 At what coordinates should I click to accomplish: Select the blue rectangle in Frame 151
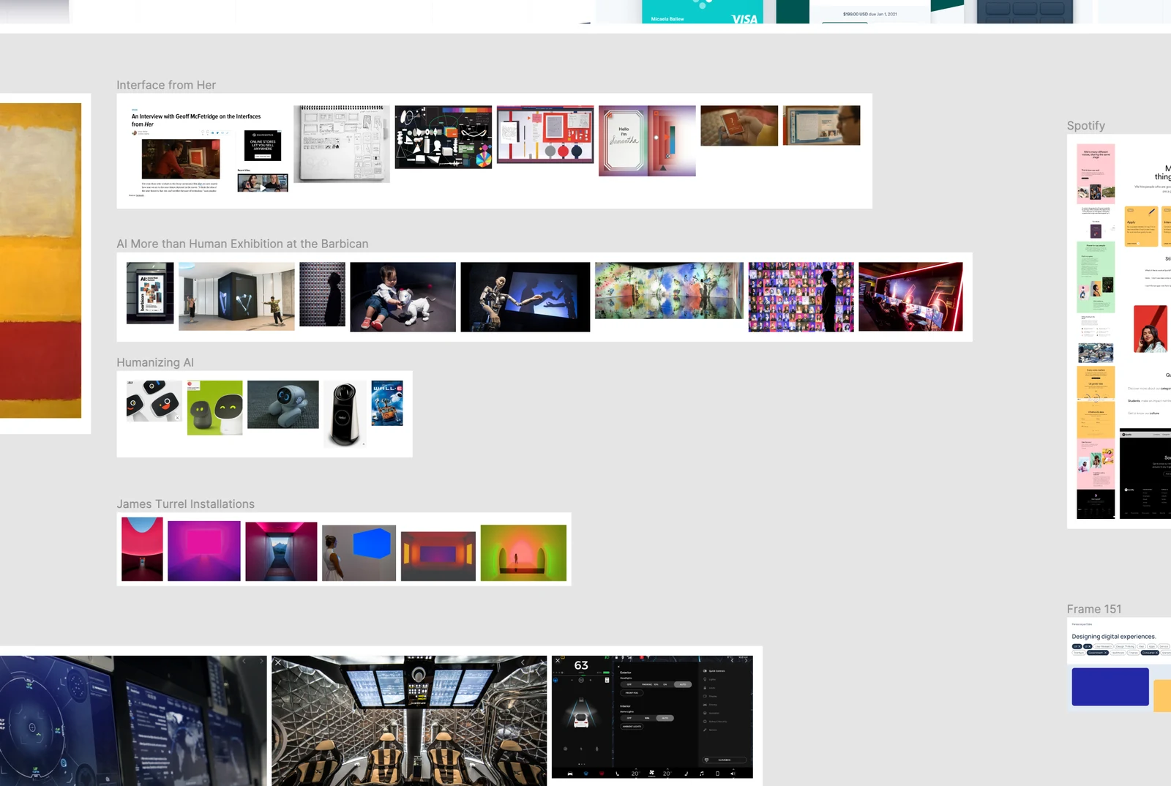coord(1110,686)
